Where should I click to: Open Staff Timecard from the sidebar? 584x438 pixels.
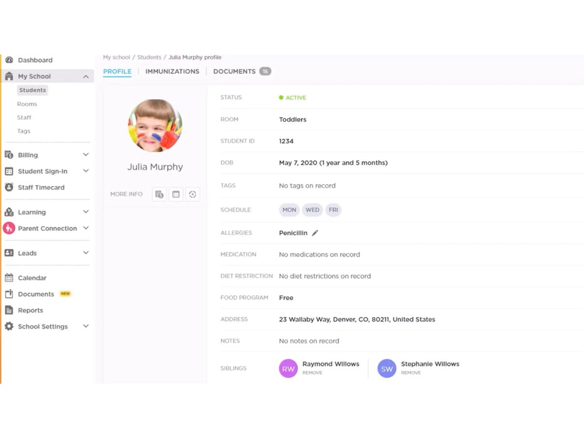tap(41, 187)
